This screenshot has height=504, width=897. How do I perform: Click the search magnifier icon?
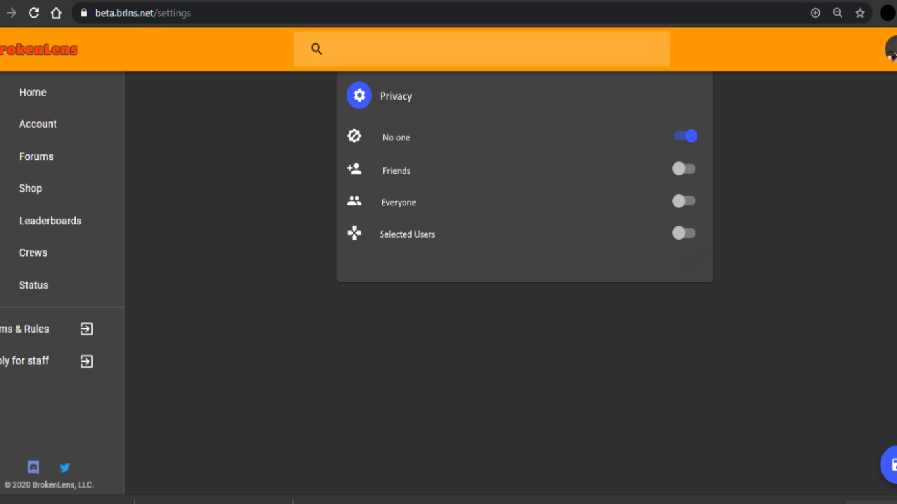click(317, 49)
